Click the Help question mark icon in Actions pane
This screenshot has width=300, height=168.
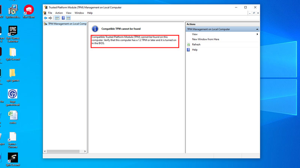click(x=189, y=50)
